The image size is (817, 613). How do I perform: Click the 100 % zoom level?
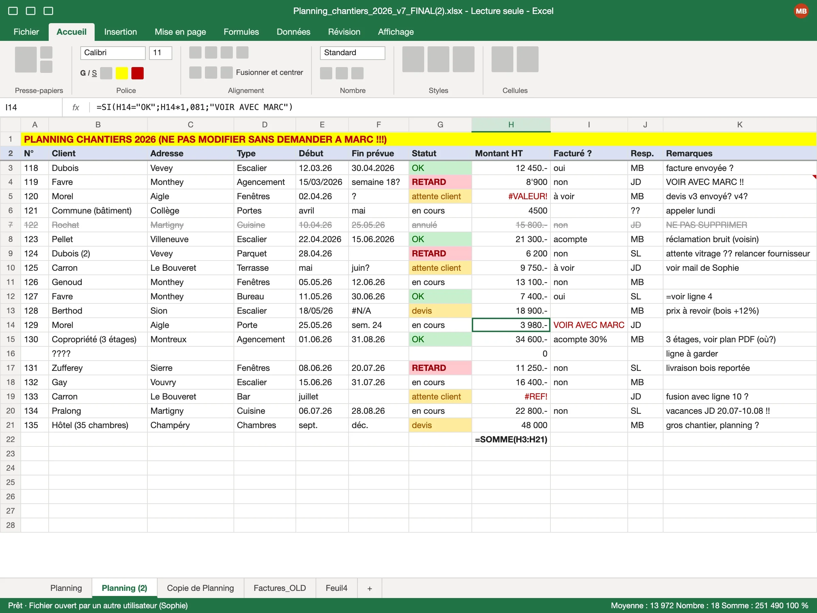(x=797, y=605)
